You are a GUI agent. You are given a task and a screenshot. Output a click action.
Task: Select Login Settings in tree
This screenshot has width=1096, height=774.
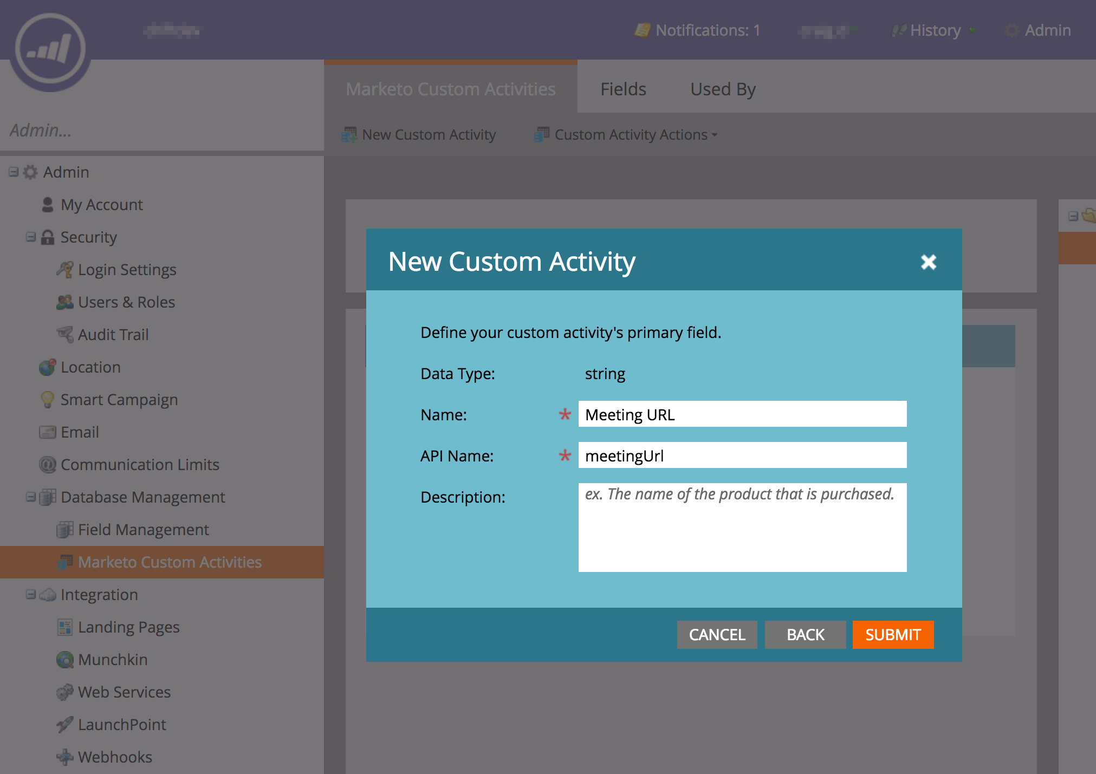127,270
